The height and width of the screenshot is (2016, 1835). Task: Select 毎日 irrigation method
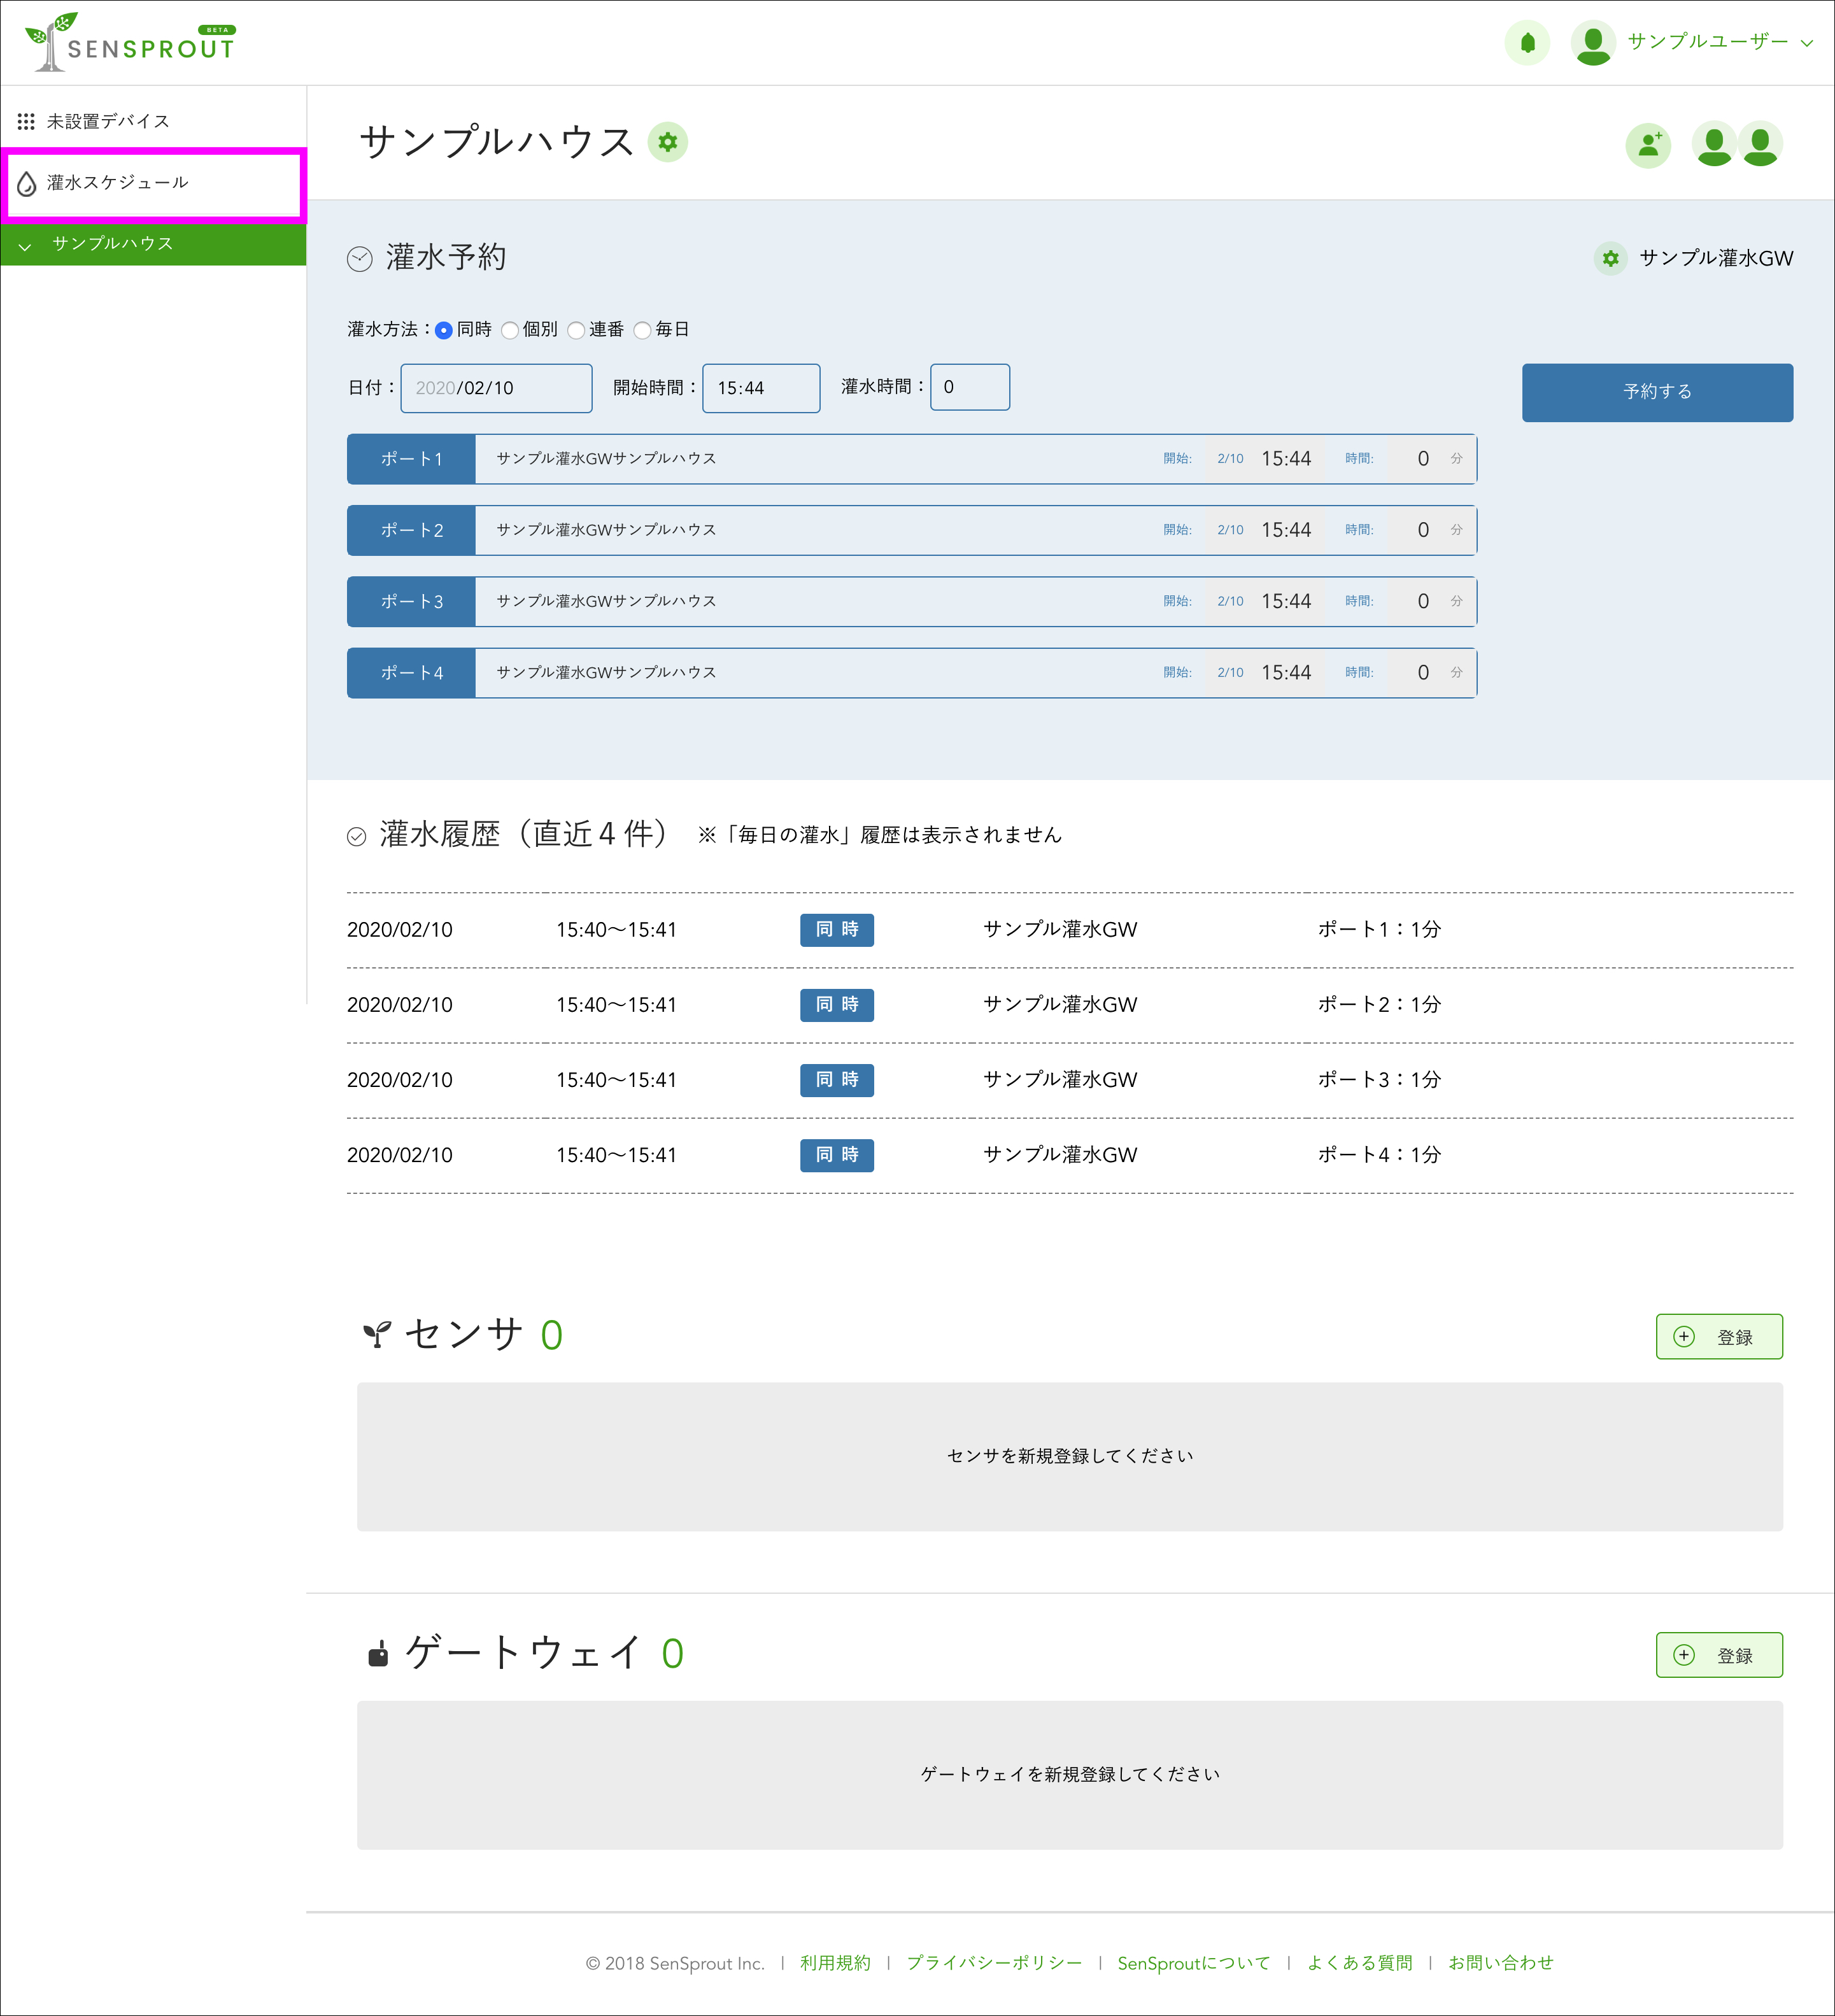pos(642,330)
